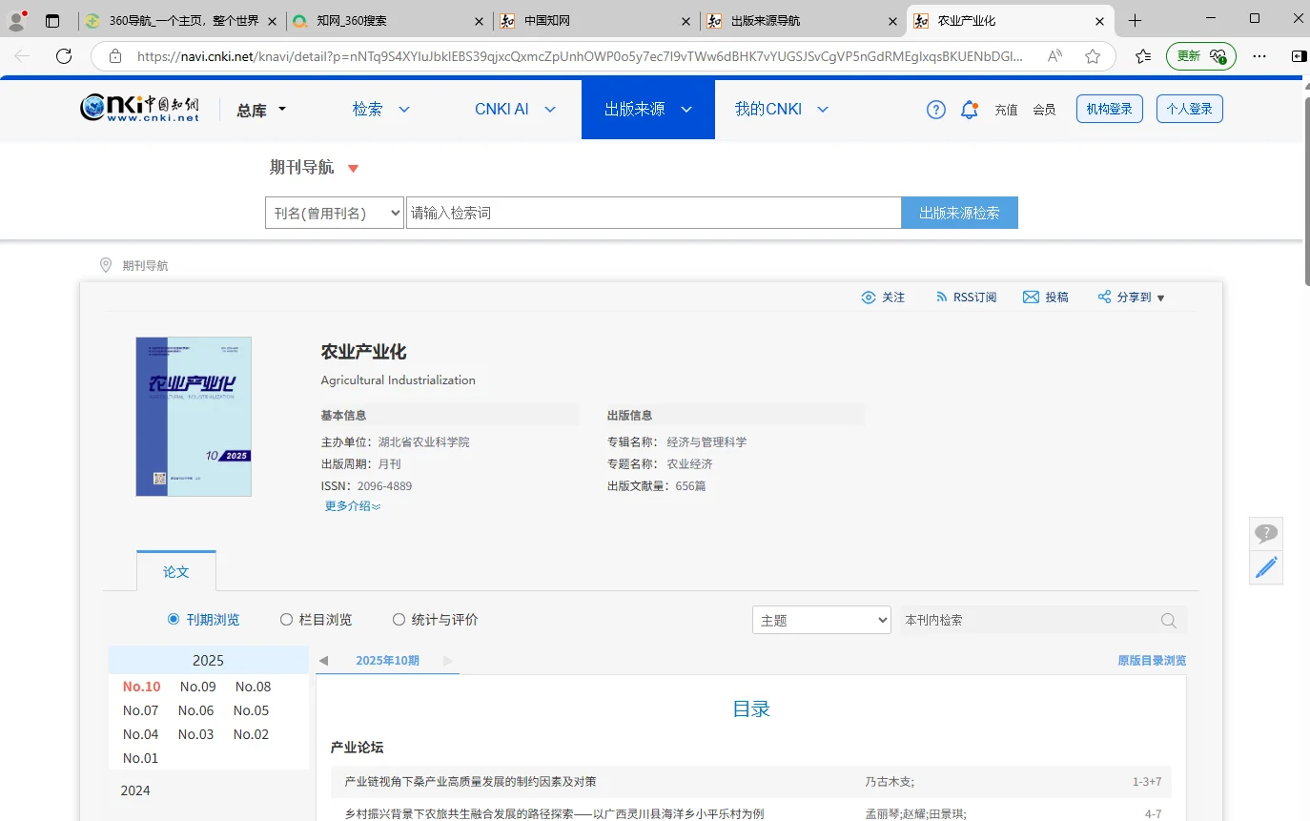Switch to the 论文 tab

[175, 571]
